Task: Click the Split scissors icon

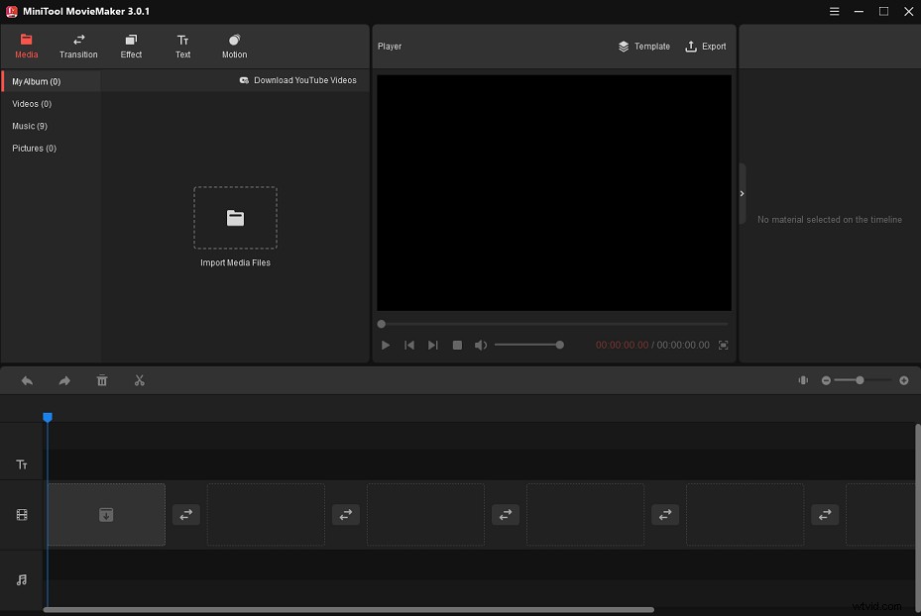Action: click(x=140, y=380)
